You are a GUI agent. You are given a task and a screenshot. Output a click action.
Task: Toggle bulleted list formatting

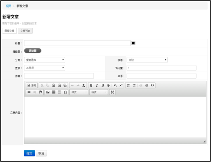click(x=134, y=85)
